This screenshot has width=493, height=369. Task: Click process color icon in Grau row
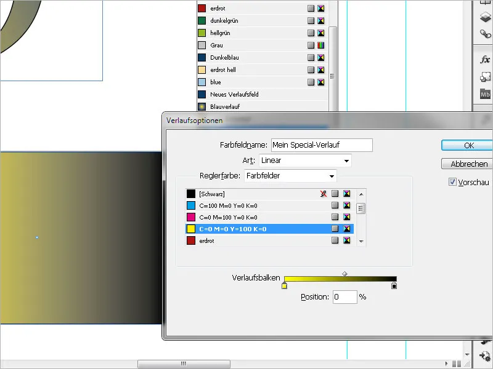tap(311, 45)
